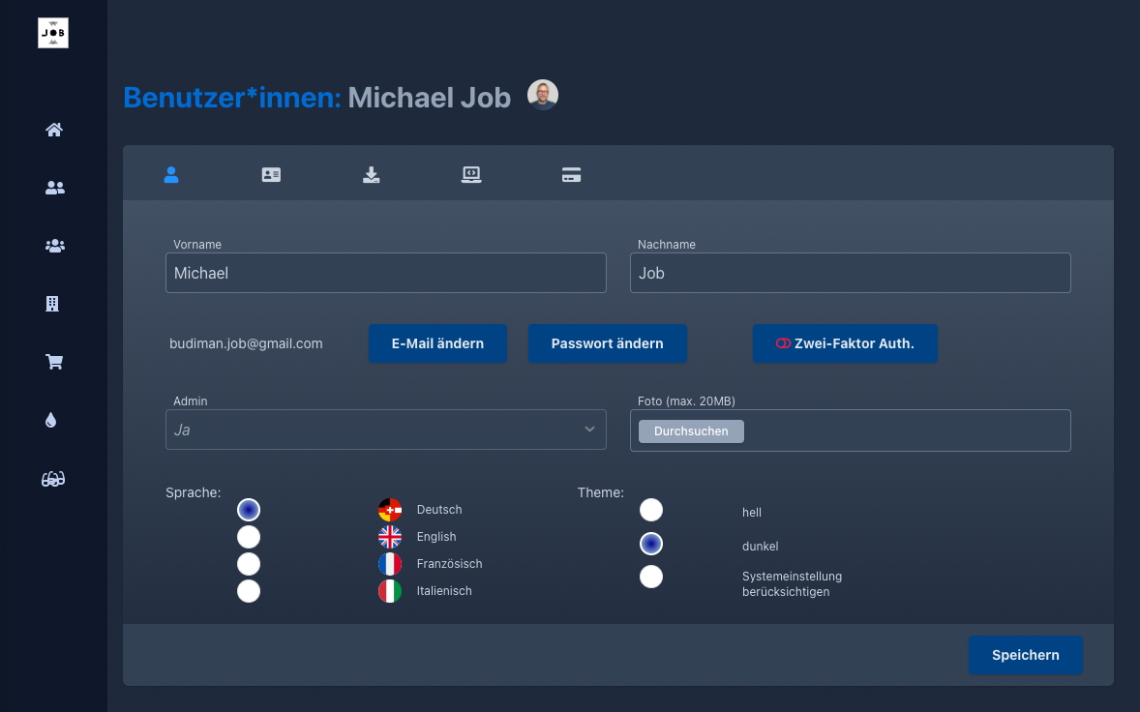Select the user profile tab
Screen dimensions: 1140x712
171,174
